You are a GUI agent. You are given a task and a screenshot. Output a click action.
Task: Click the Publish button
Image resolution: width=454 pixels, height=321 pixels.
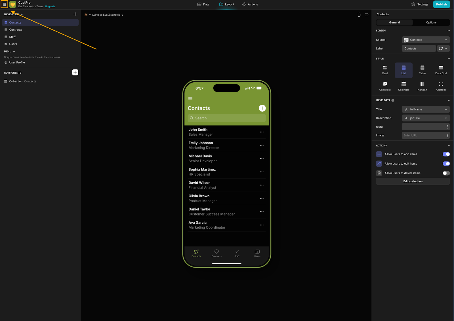441,4
